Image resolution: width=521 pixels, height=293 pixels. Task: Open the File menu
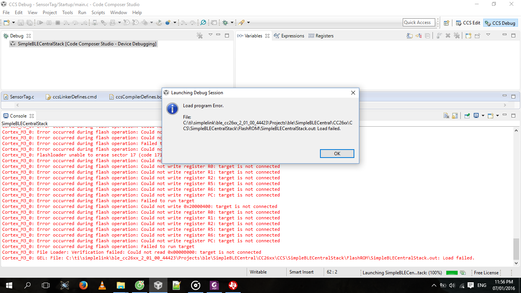point(6,13)
